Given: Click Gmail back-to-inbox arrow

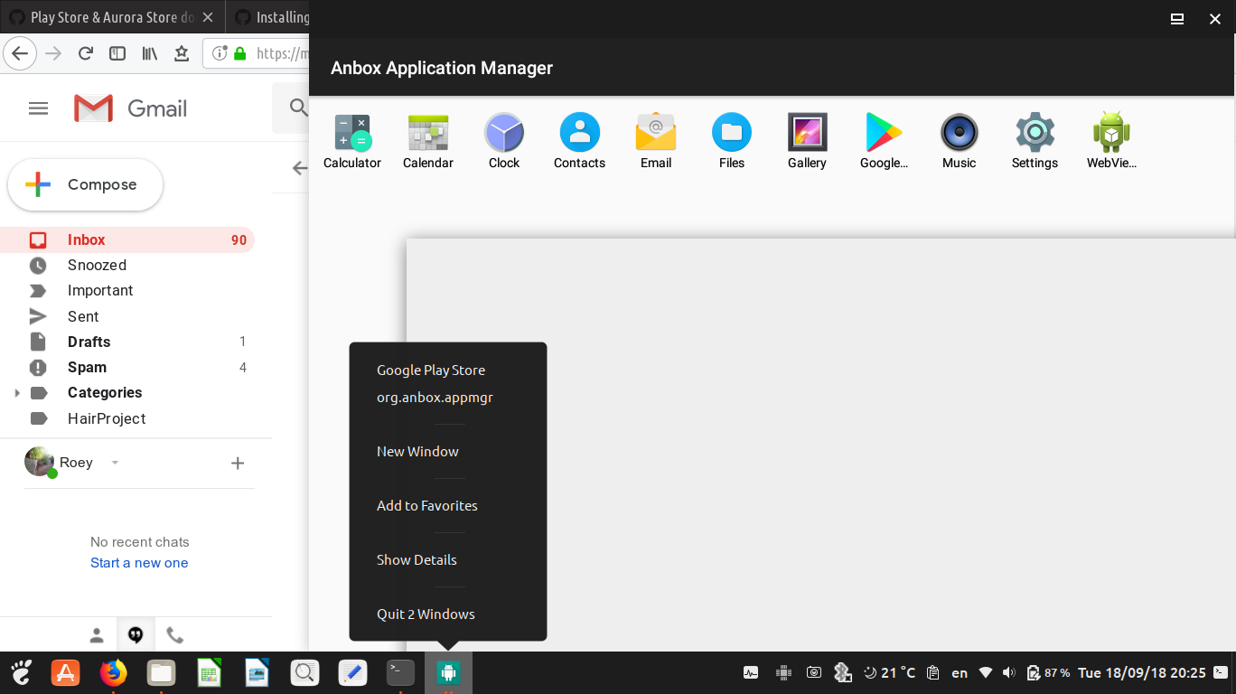Looking at the screenshot, I should pos(300,168).
